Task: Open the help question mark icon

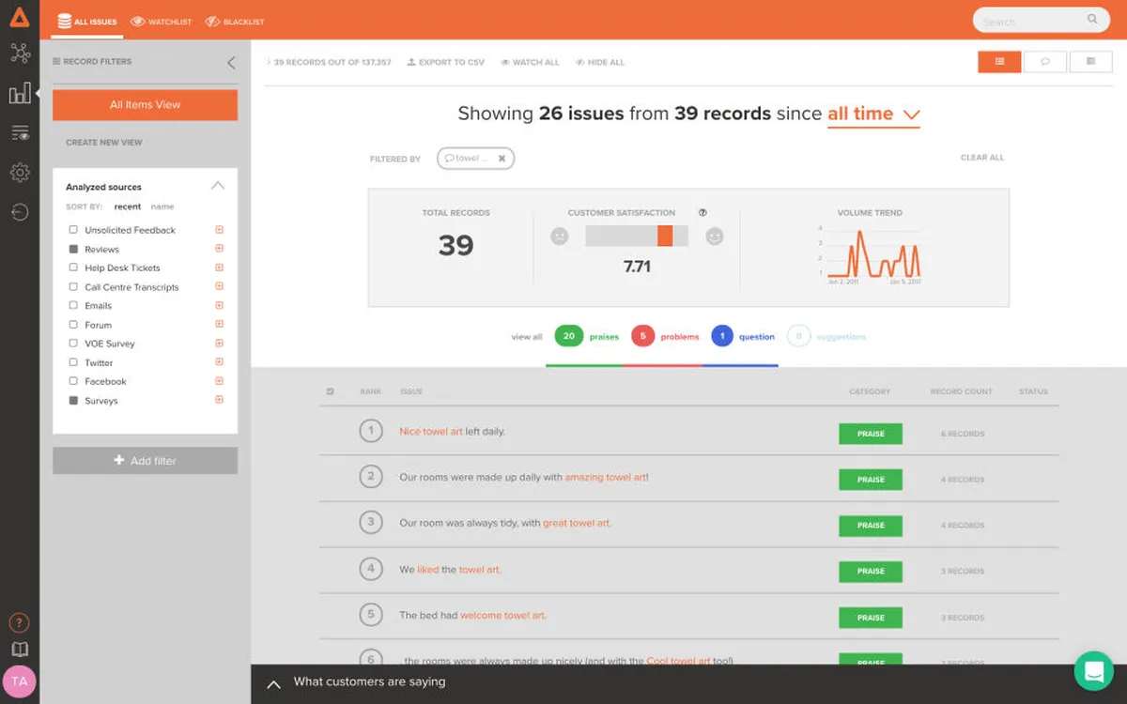Action: [20, 622]
